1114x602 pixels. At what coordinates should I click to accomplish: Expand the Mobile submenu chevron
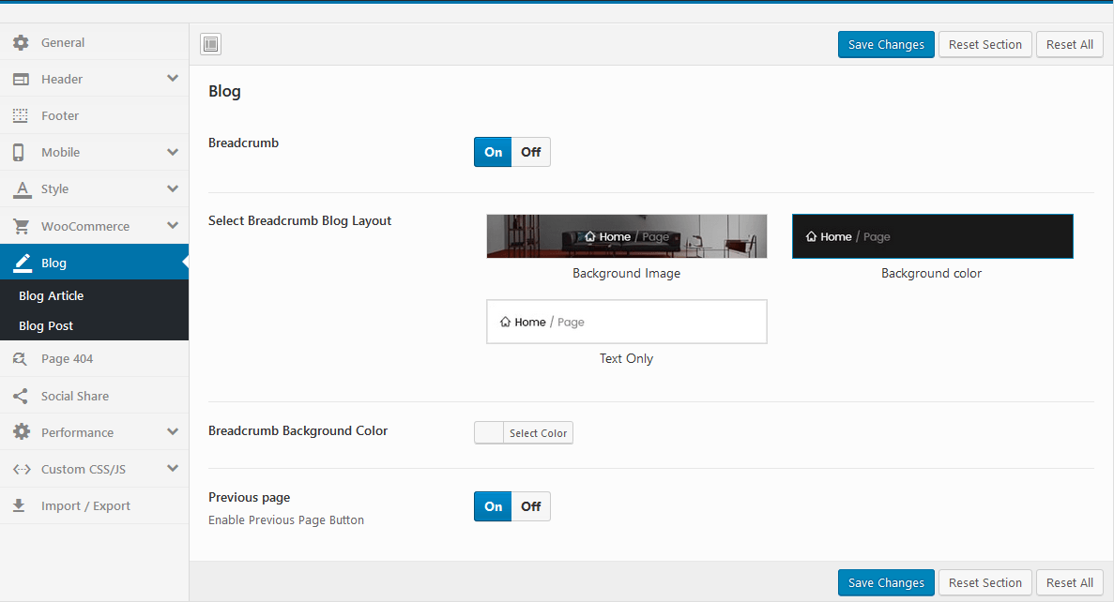click(173, 152)
